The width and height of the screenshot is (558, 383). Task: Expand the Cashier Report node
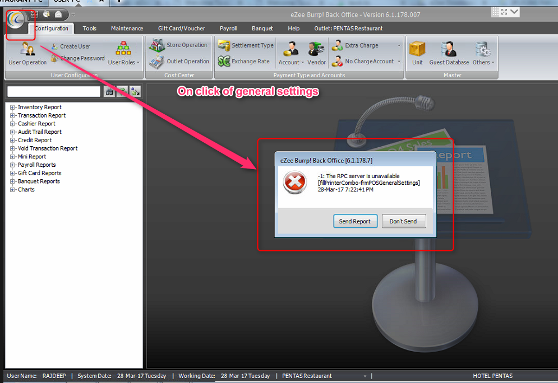[x=12, y=124]
